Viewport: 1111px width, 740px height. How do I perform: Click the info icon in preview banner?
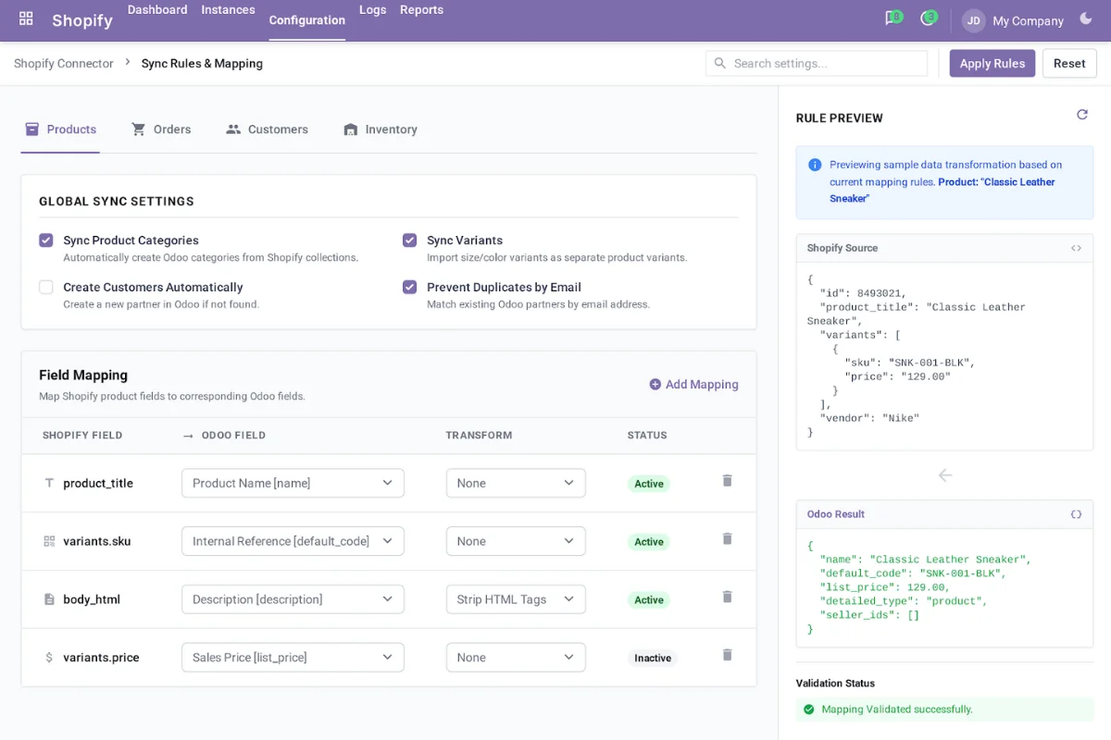coord(815,165)
